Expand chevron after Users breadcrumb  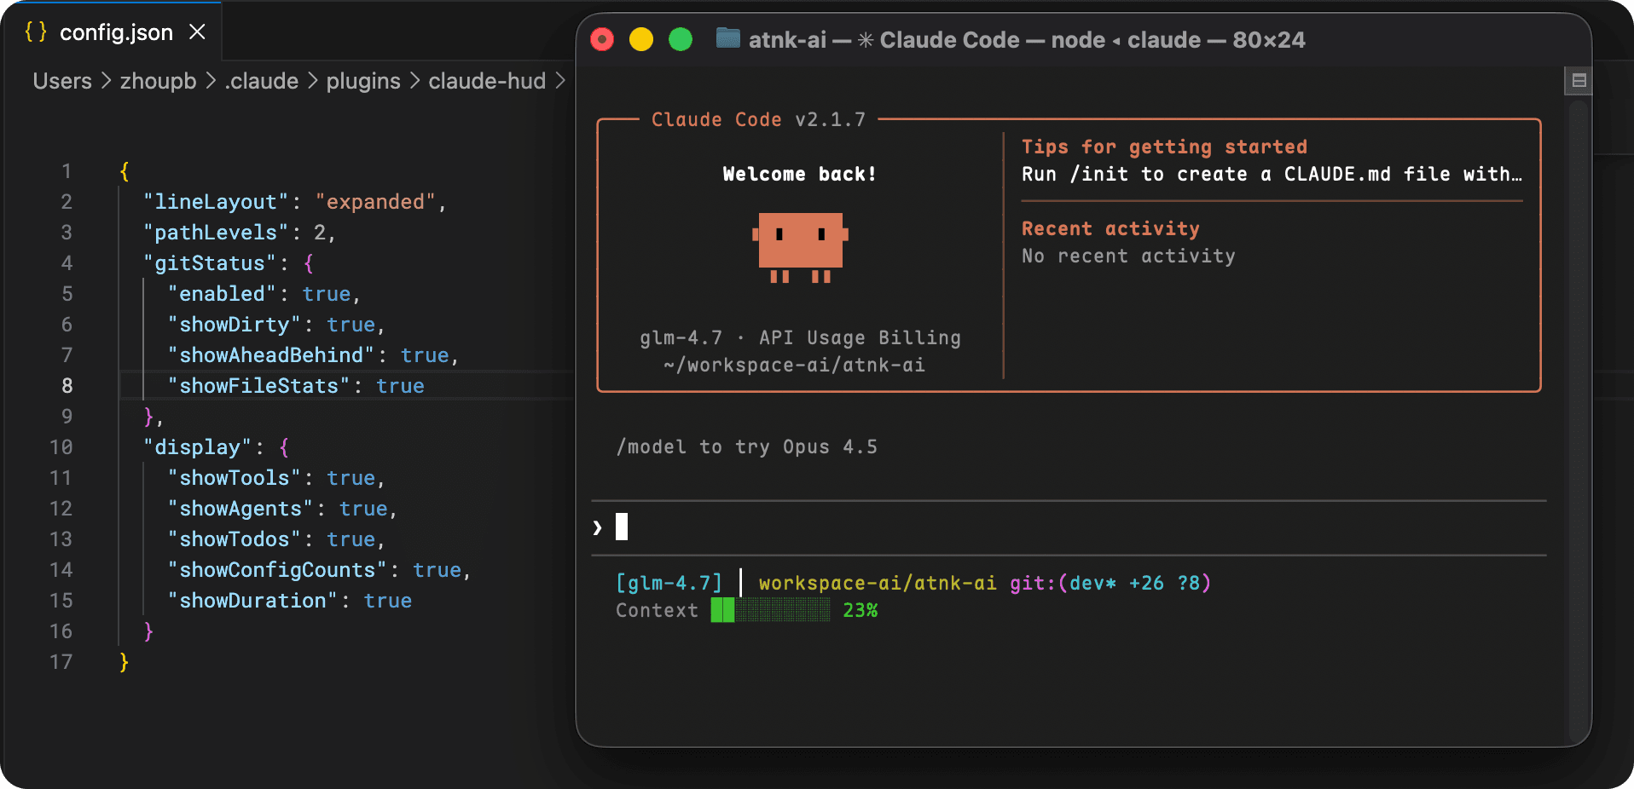pos(106,81)
